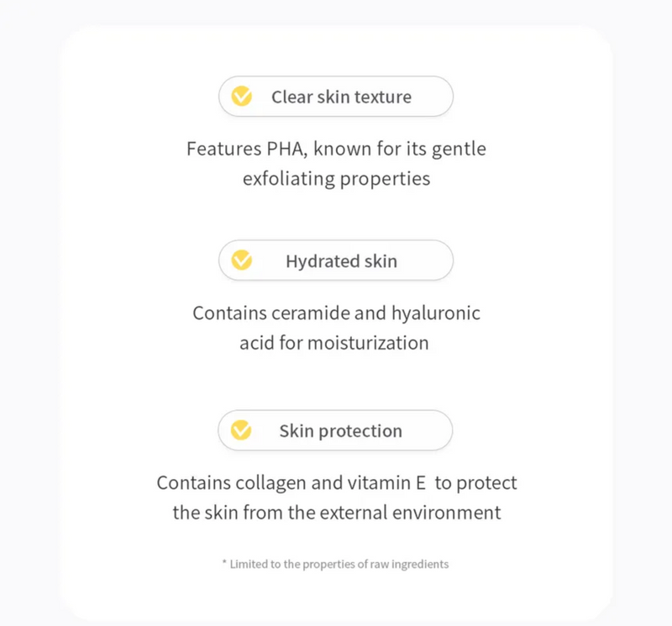Click the 'acid for moisturization' text line
Screen dimensions: 672x626
point(334,343)
